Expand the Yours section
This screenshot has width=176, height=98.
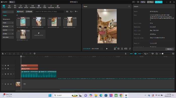[8, 23]
